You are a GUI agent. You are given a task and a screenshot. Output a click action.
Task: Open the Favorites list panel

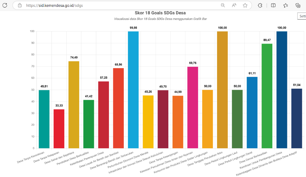[x=286, y=5]
